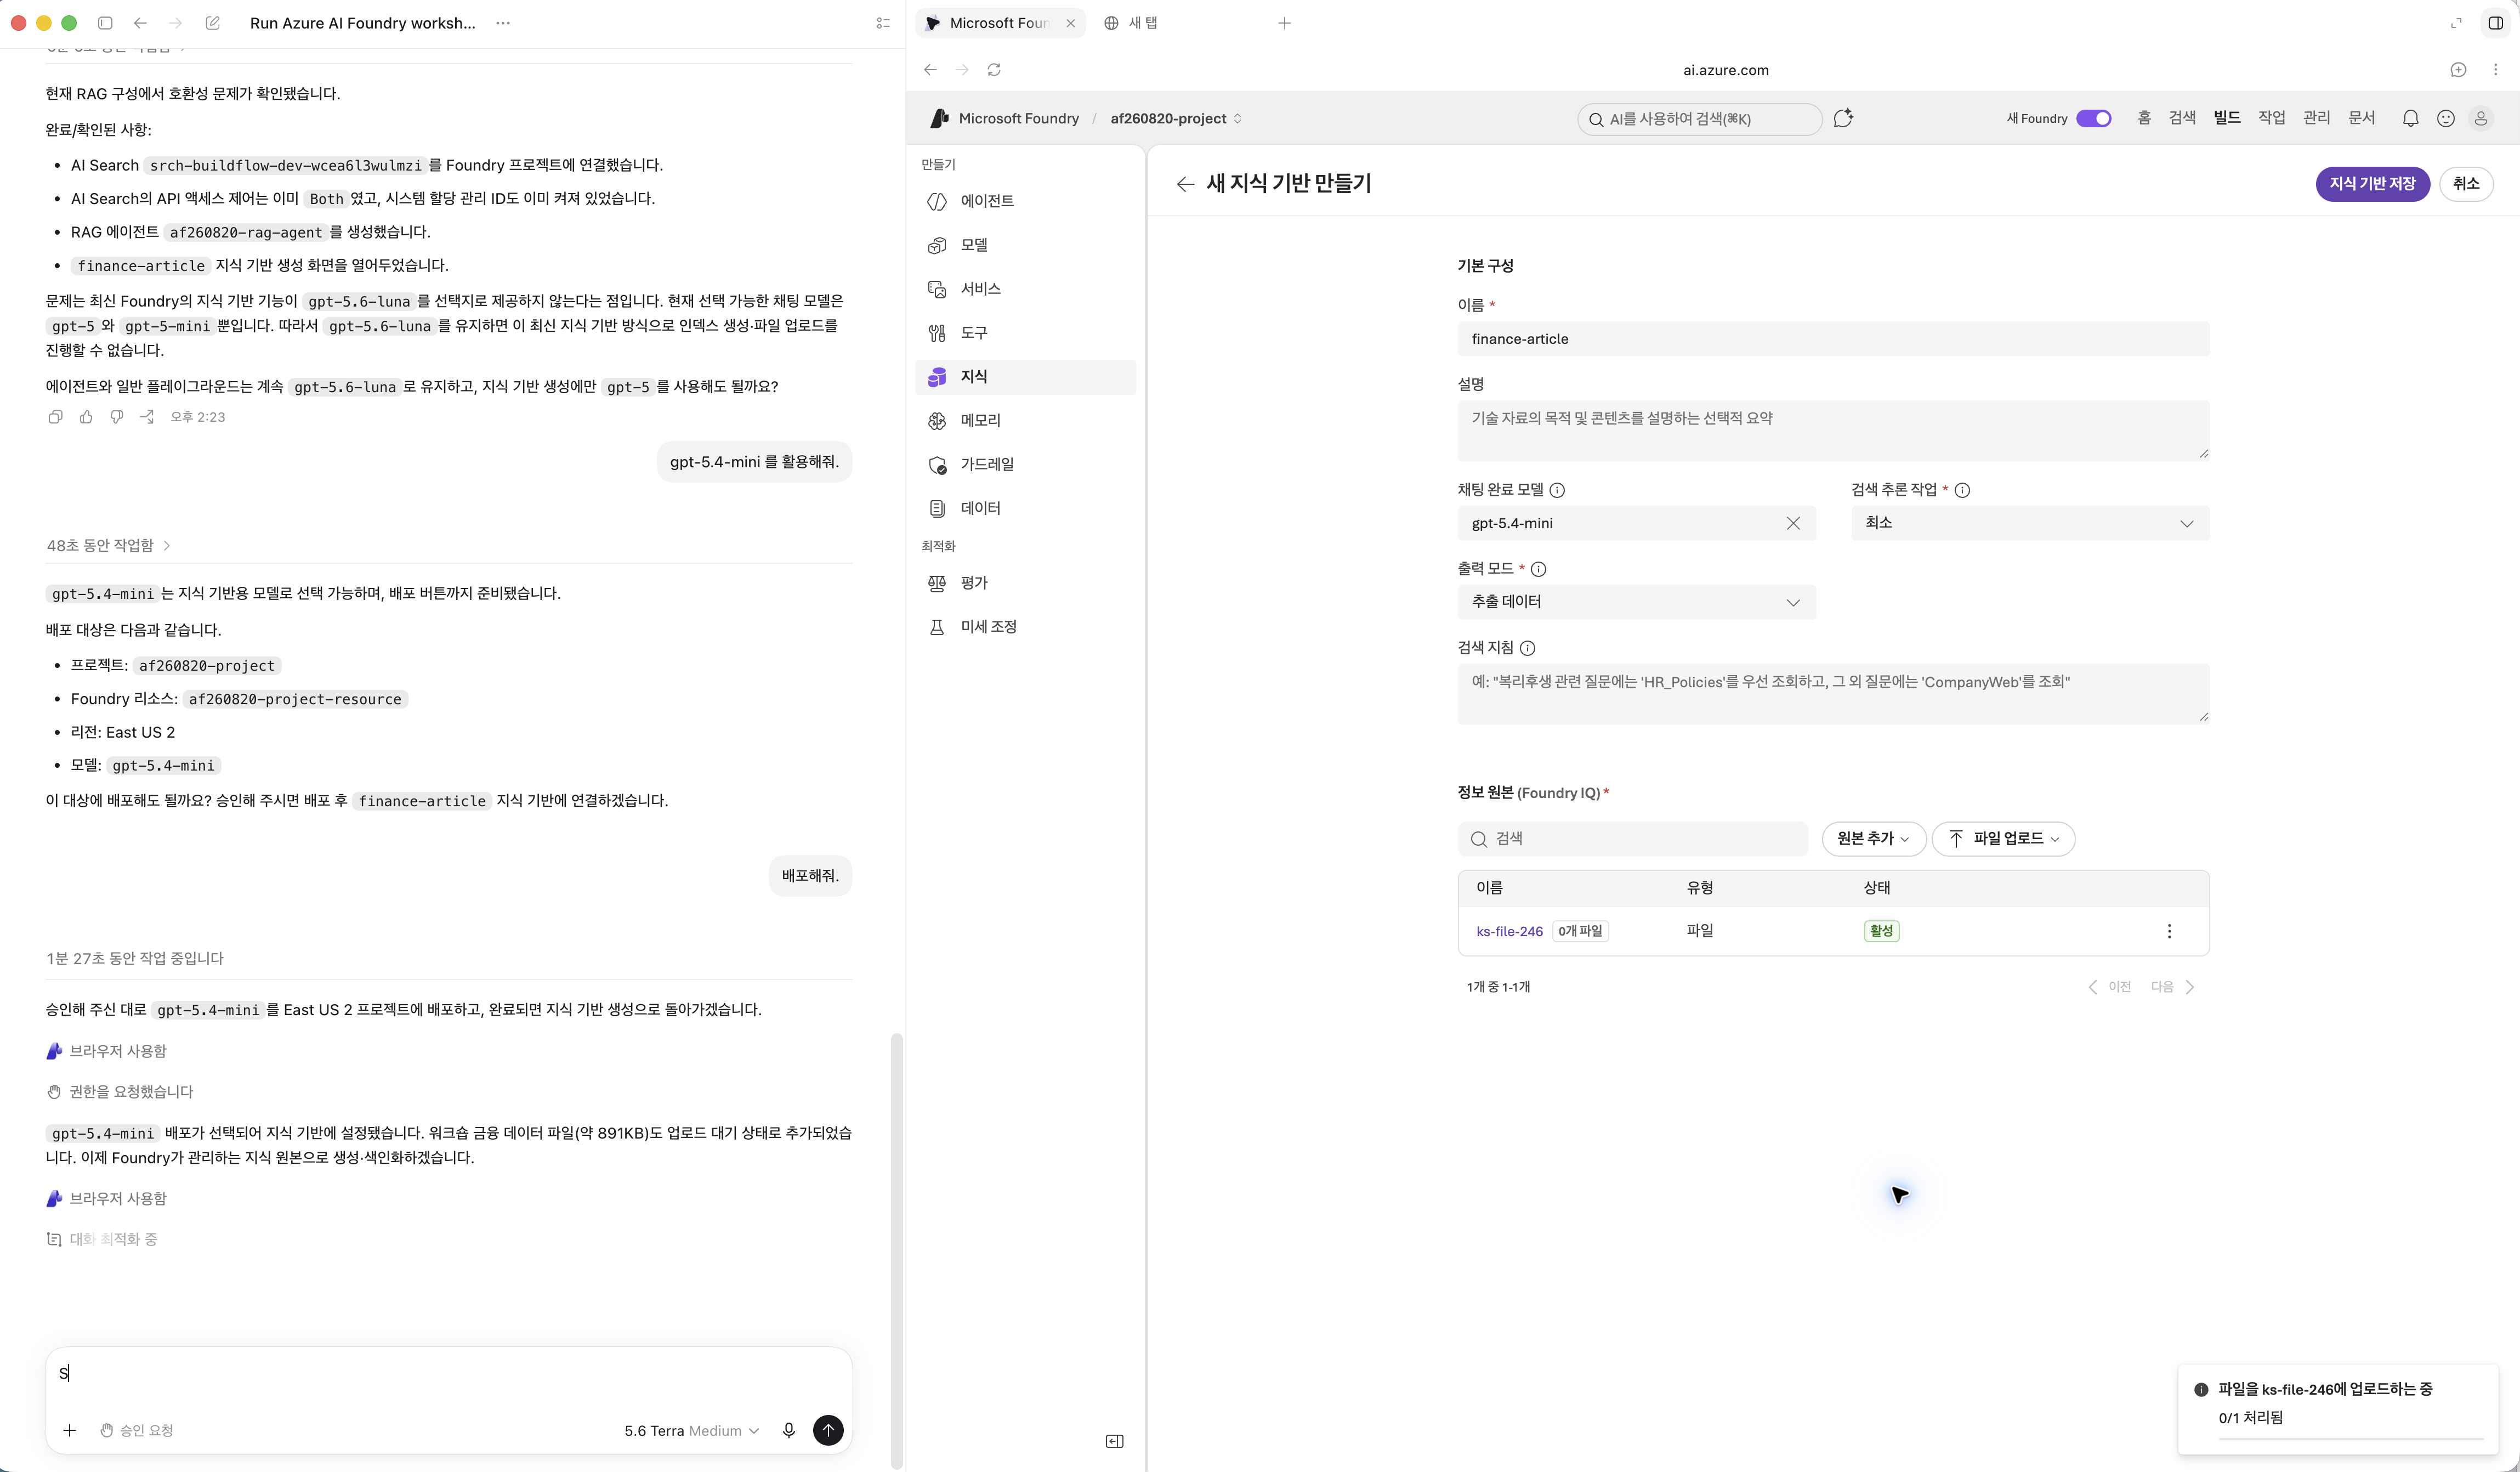Image resolution: width=2520 pixels, height=1472 pixels.
Task: Show info for 출력 모드
Action: tap(1538, 569)
